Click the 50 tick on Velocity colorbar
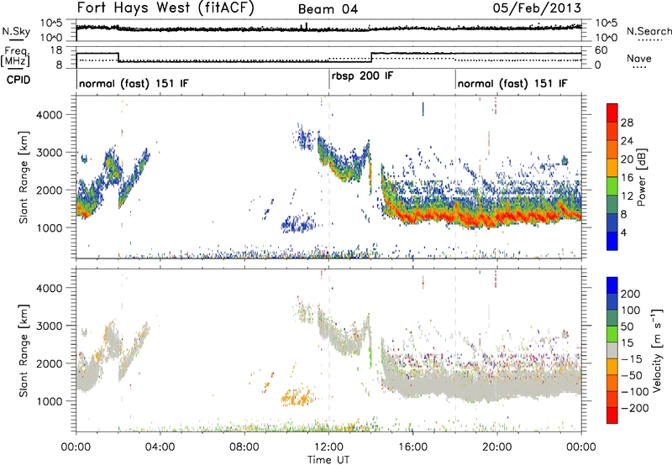This screenshot has height=465, width=672. click(x=627, y=327)
